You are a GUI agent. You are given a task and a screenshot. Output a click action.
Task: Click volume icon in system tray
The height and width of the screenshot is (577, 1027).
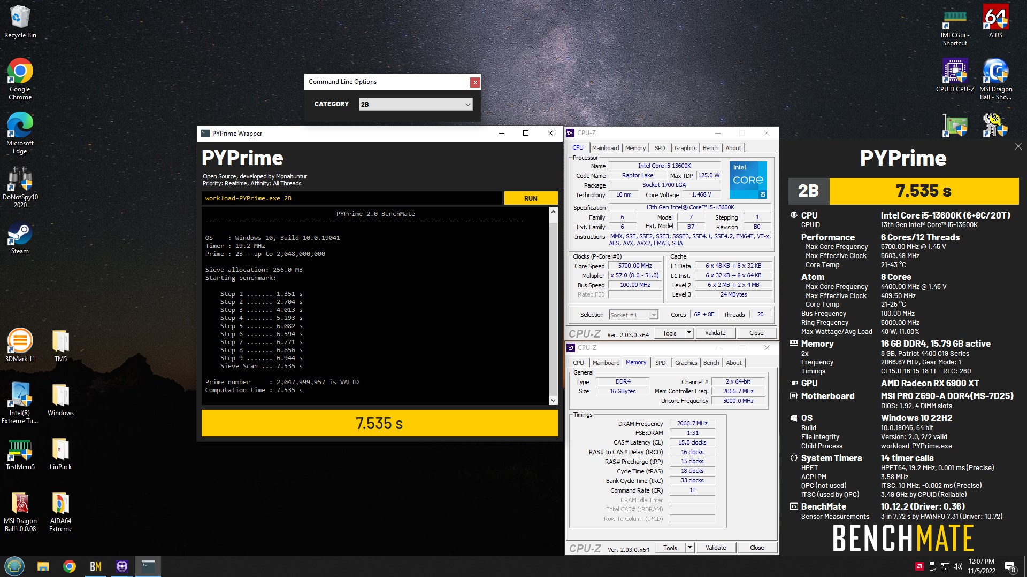[x=957, y=566]
